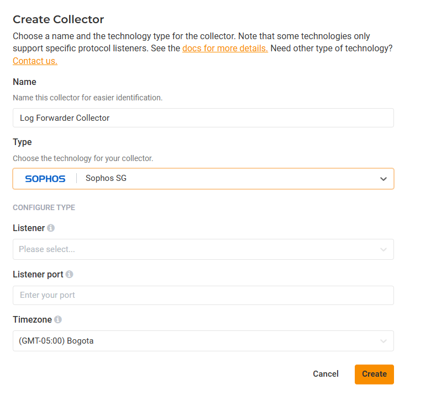
Task: Click the Cancel button
Action: pos(325,374)
